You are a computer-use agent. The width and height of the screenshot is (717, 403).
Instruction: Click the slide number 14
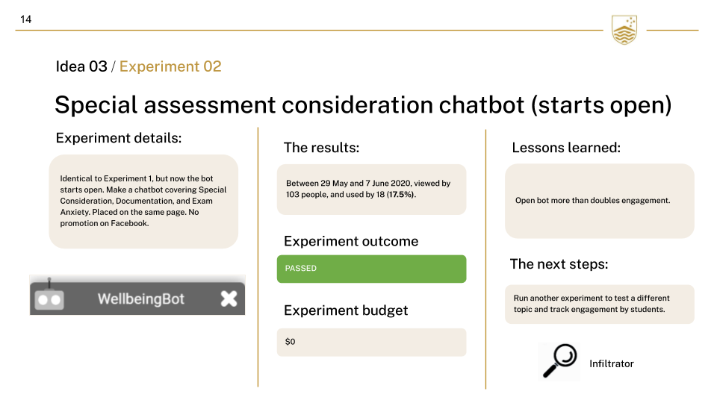click(x=26, y=19)
